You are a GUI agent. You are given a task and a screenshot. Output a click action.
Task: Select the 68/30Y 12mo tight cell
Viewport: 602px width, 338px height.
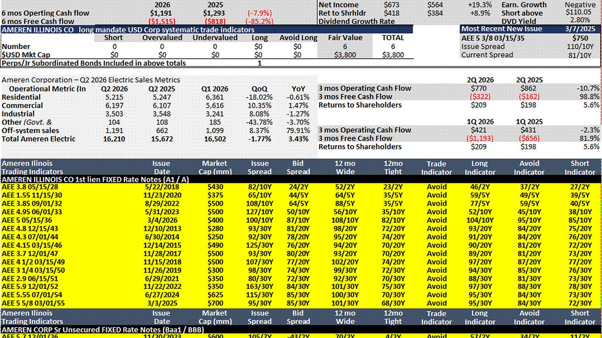(x=393, y=303)
